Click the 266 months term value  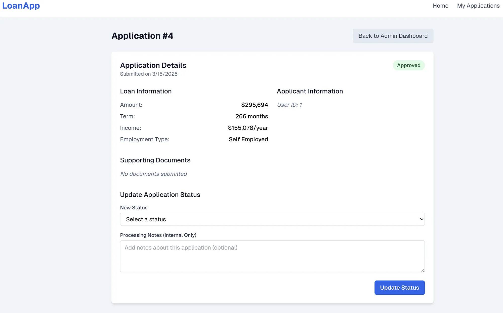(x=251, y=116)
